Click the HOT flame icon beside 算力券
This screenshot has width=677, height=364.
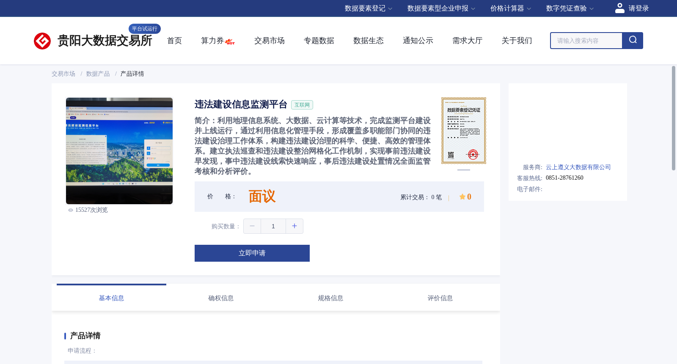click(x=230, y=42)
